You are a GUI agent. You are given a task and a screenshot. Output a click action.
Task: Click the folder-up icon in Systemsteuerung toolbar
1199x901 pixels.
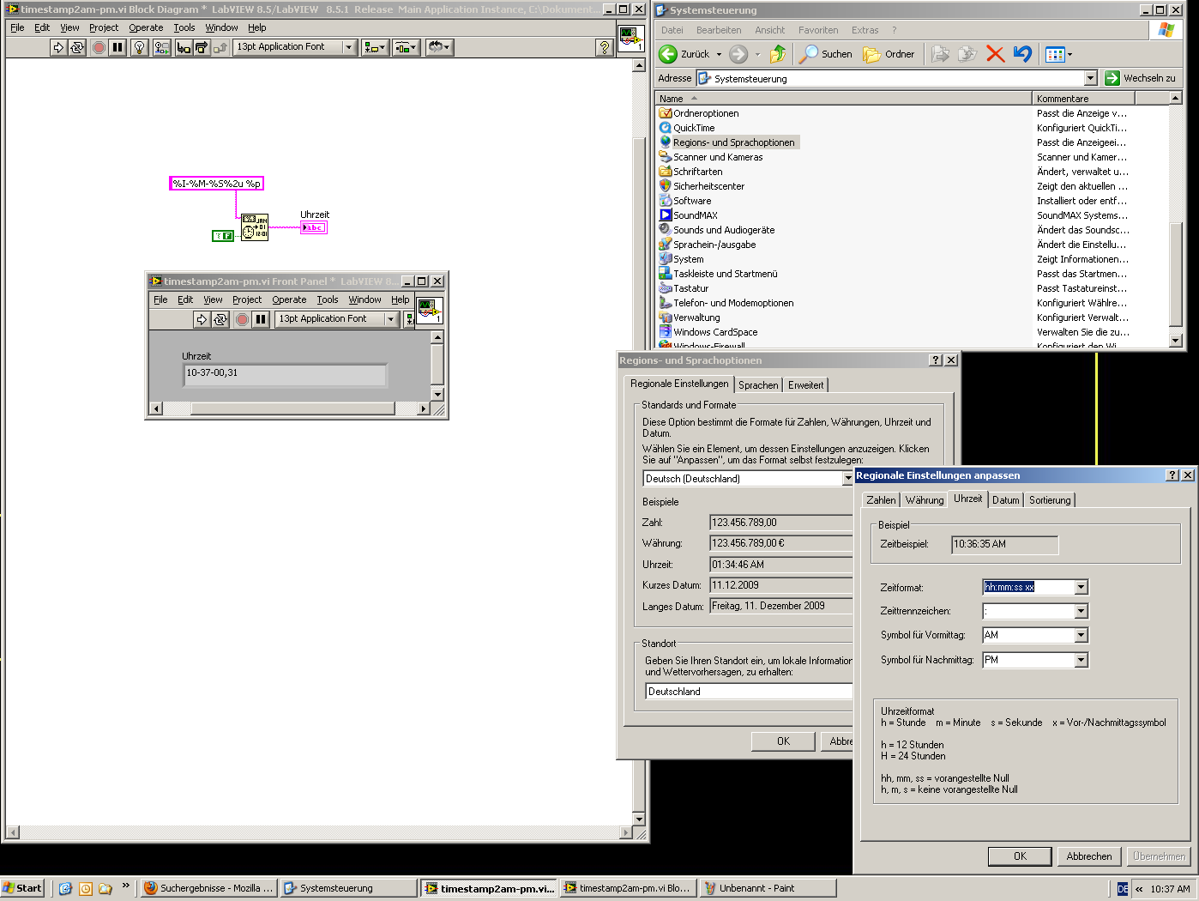point(777,54)
